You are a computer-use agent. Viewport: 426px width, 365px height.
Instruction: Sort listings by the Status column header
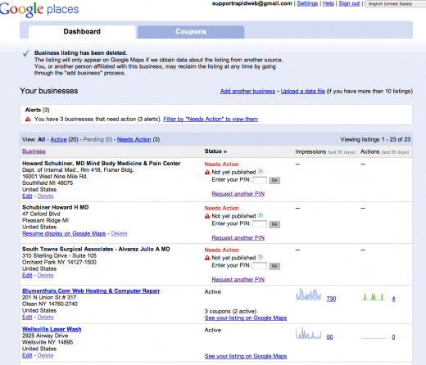tap(215, 151)
